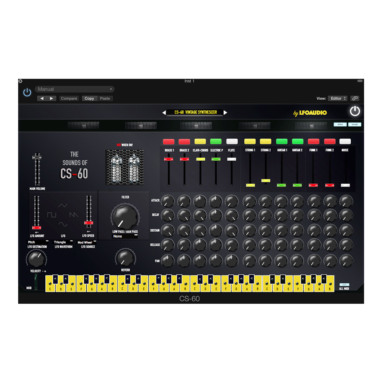
Task: Open the View Editor dropdown
Action: [x=338, y=99]
